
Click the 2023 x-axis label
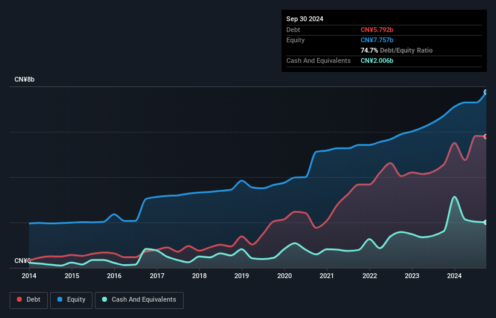412,276
